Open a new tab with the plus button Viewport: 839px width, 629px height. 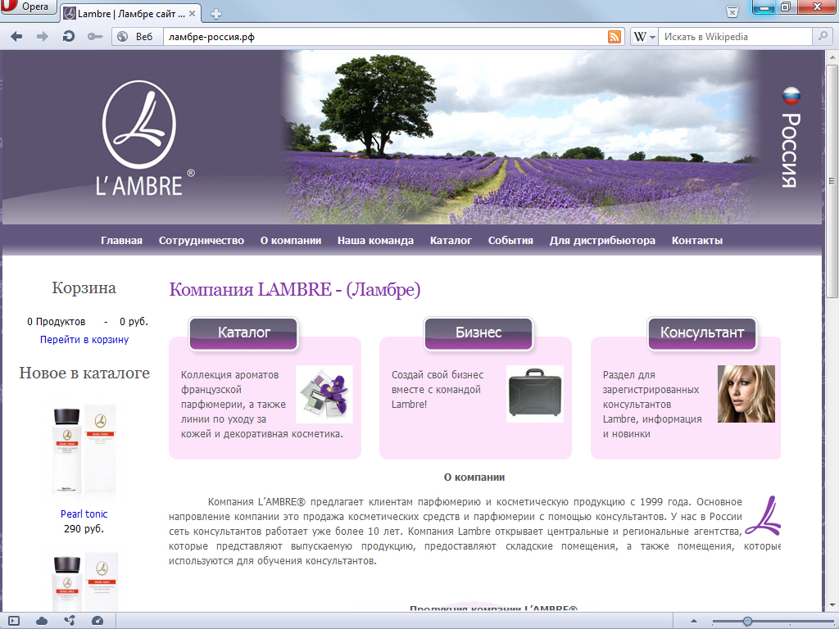pos(216,14)
